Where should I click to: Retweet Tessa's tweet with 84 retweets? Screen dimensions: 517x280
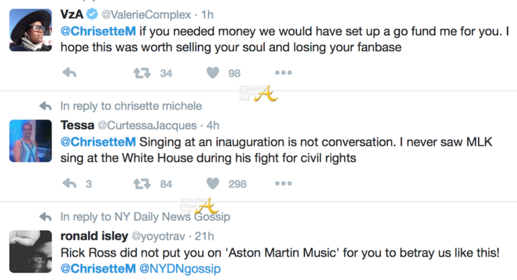coord(141,183)
